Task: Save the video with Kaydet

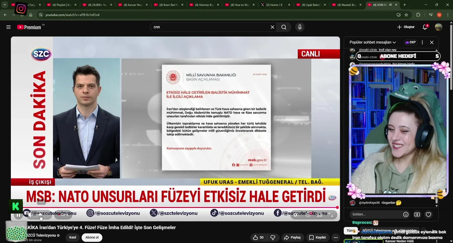Action: (317, 238)
